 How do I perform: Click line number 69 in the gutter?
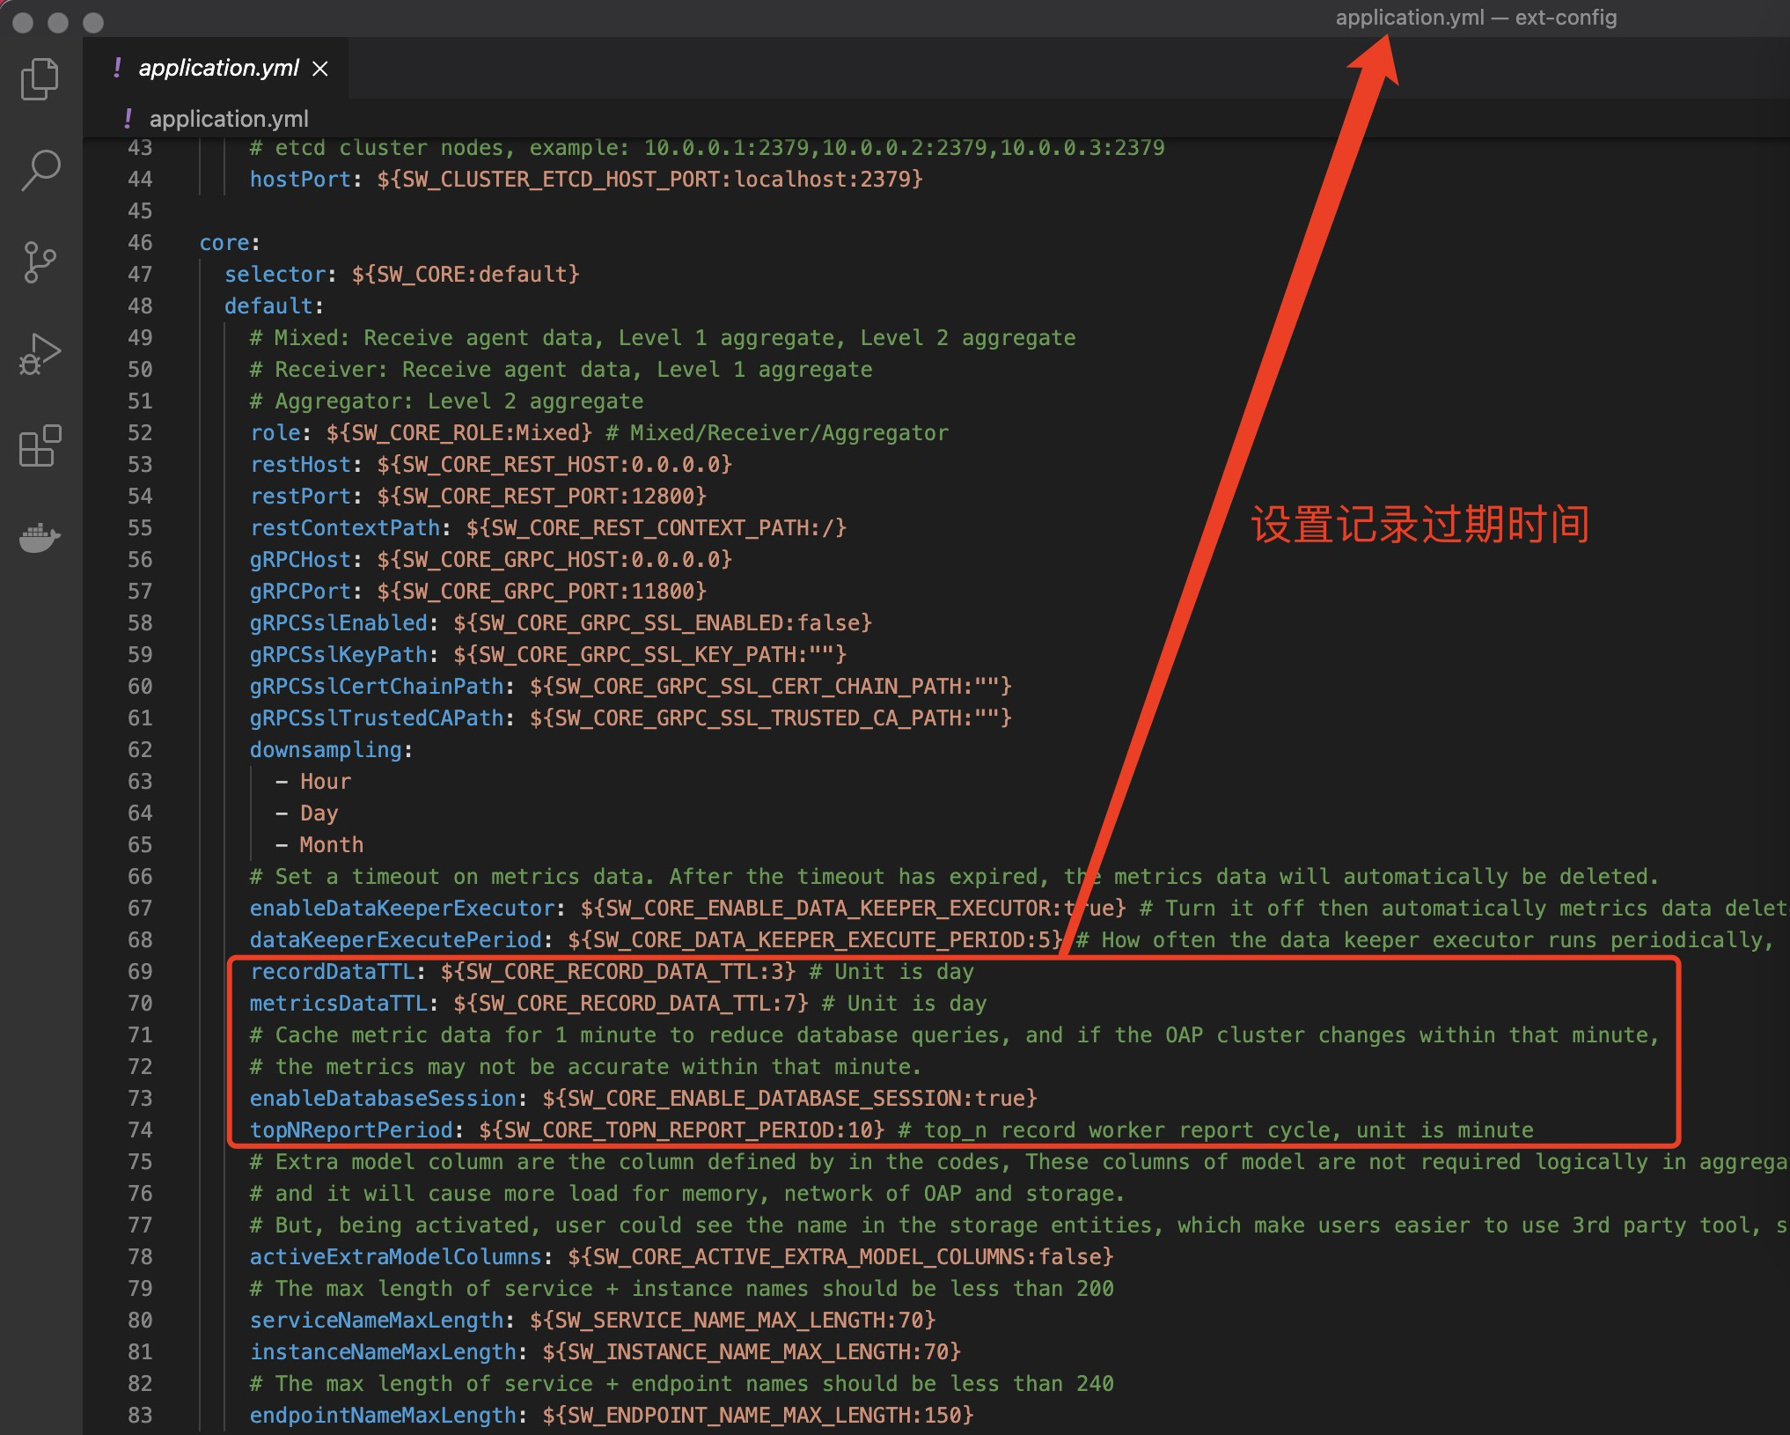[140, 971]
